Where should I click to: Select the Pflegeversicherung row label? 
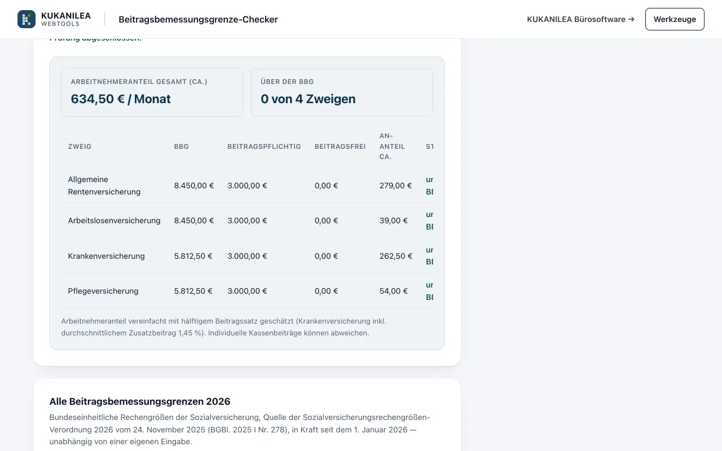pos(103,291)
